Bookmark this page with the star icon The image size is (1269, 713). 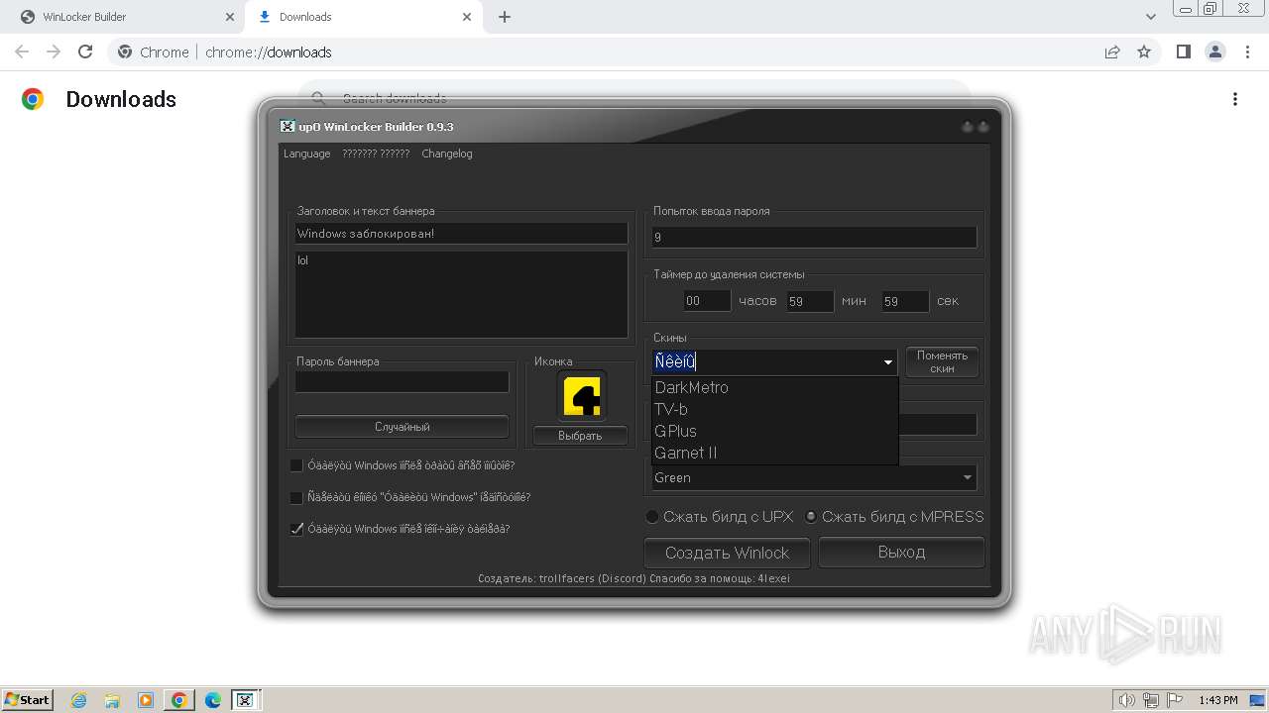(1144, 51)
